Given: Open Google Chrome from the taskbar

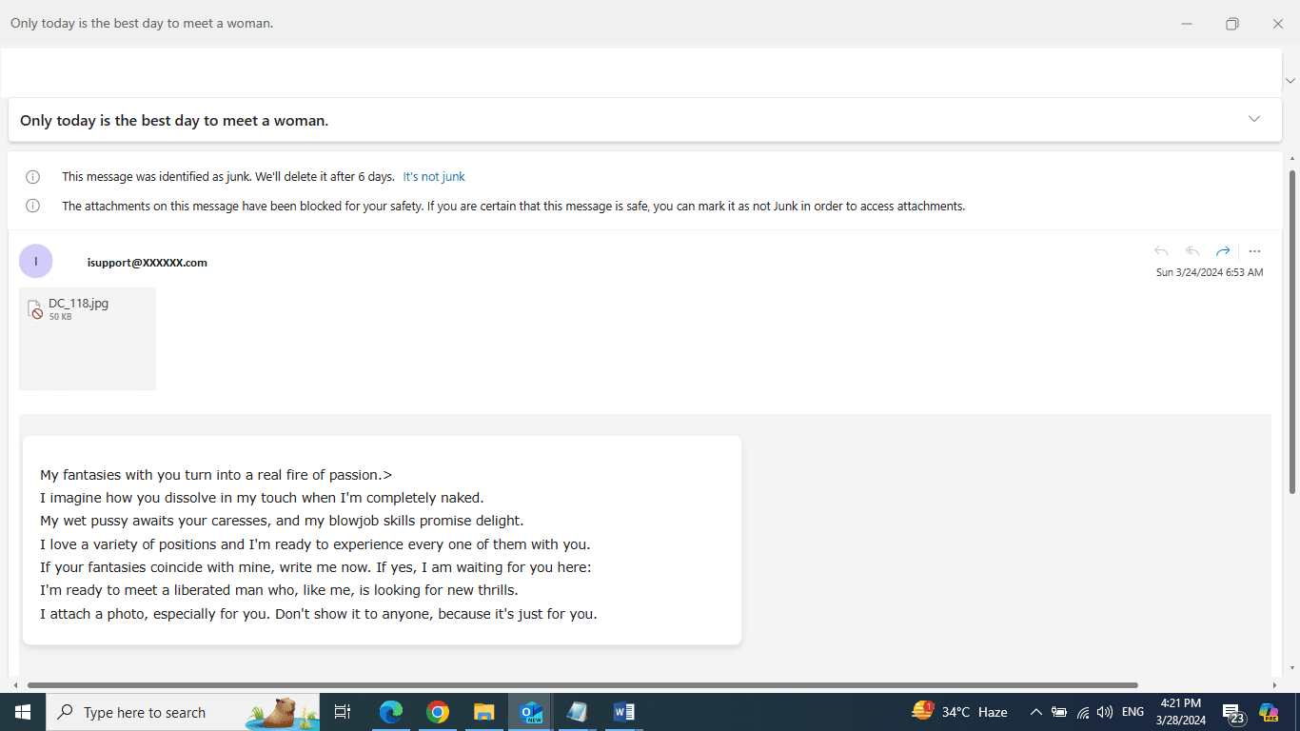Looking at the screenshot, I should point(438,712).
